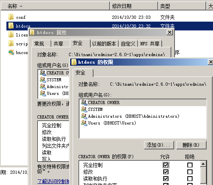The height and width of the screenshot is (185, 213).
Task: Click the 修改日期 column header
Action: 134,6
